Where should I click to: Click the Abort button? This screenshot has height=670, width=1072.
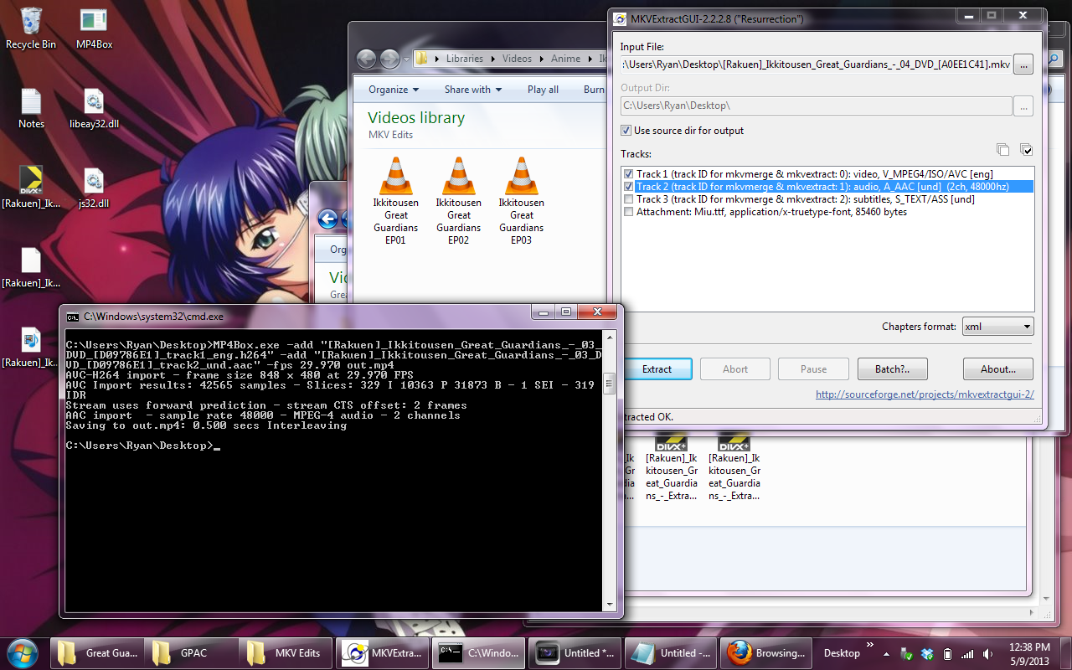[735, 369]
